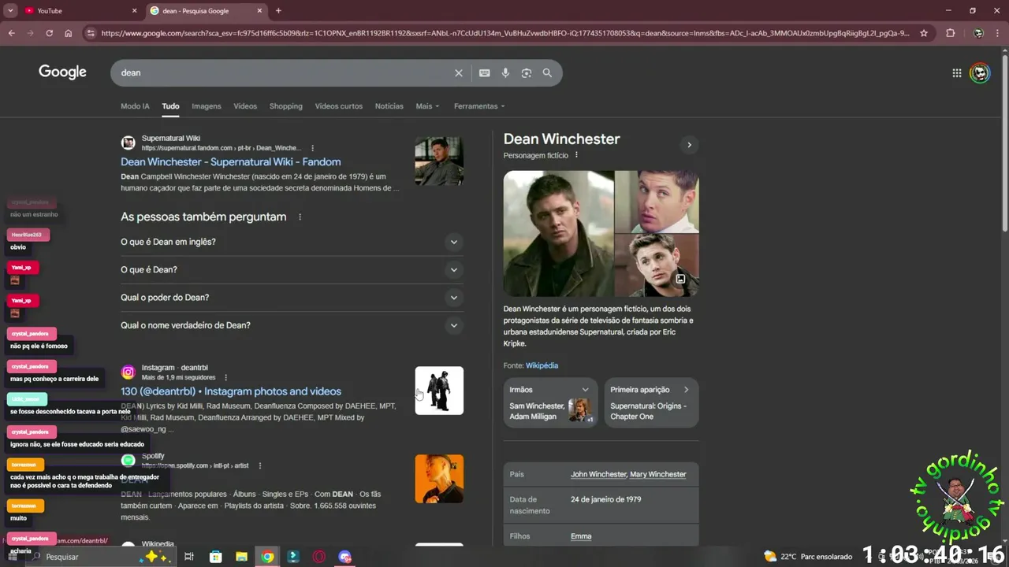The width and height of the screenshot is (1009, 567).
Task: Open the 'Mais' search filter dropdown
Action: click(x=427, y=106)
